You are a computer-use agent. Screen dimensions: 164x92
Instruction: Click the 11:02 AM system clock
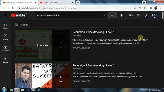point(157,90)
